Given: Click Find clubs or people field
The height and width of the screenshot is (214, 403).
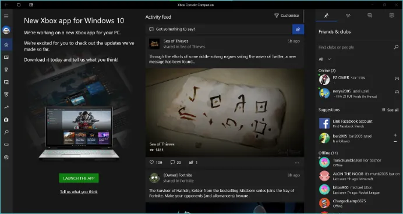Looking at the screenshot, I should 355,47.
